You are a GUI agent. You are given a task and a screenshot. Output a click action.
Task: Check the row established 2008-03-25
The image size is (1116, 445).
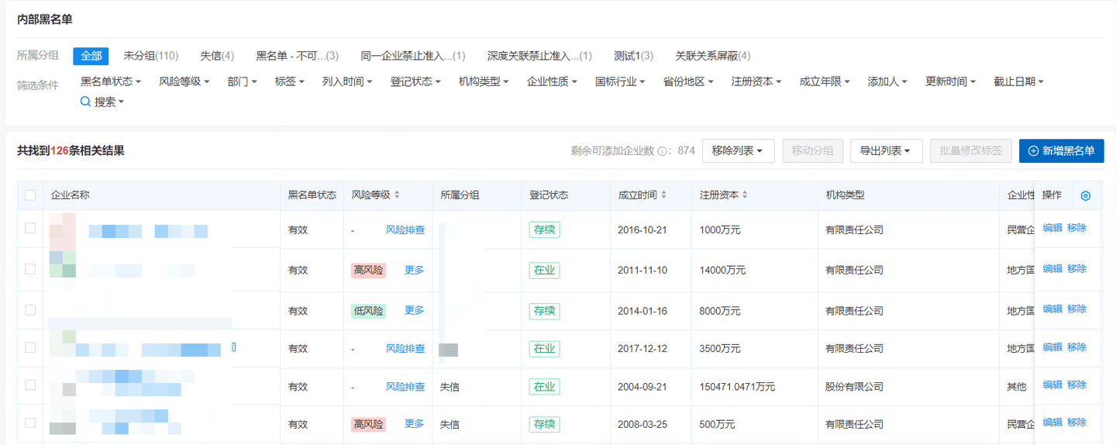(x=30, y=423)
